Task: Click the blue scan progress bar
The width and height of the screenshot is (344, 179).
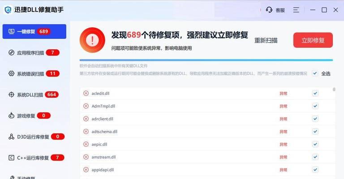Action: (x=206, y=60)
